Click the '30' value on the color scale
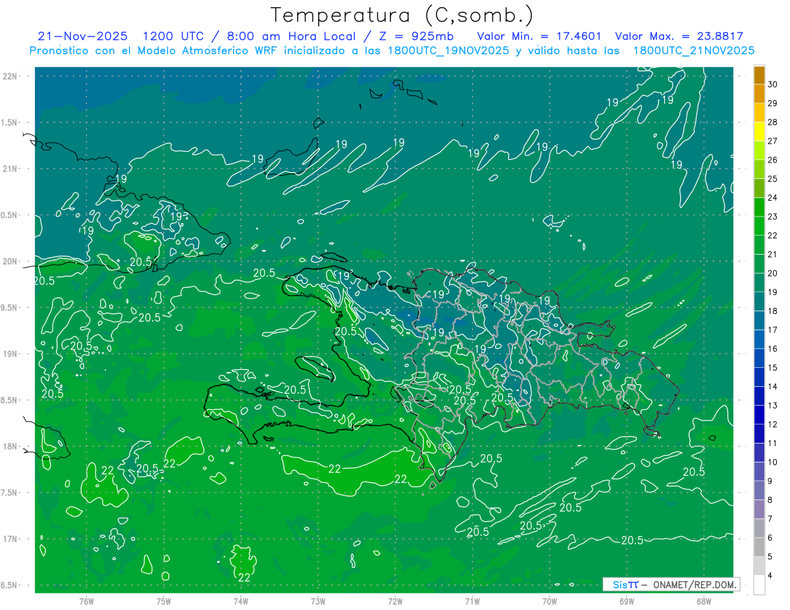 773,84
